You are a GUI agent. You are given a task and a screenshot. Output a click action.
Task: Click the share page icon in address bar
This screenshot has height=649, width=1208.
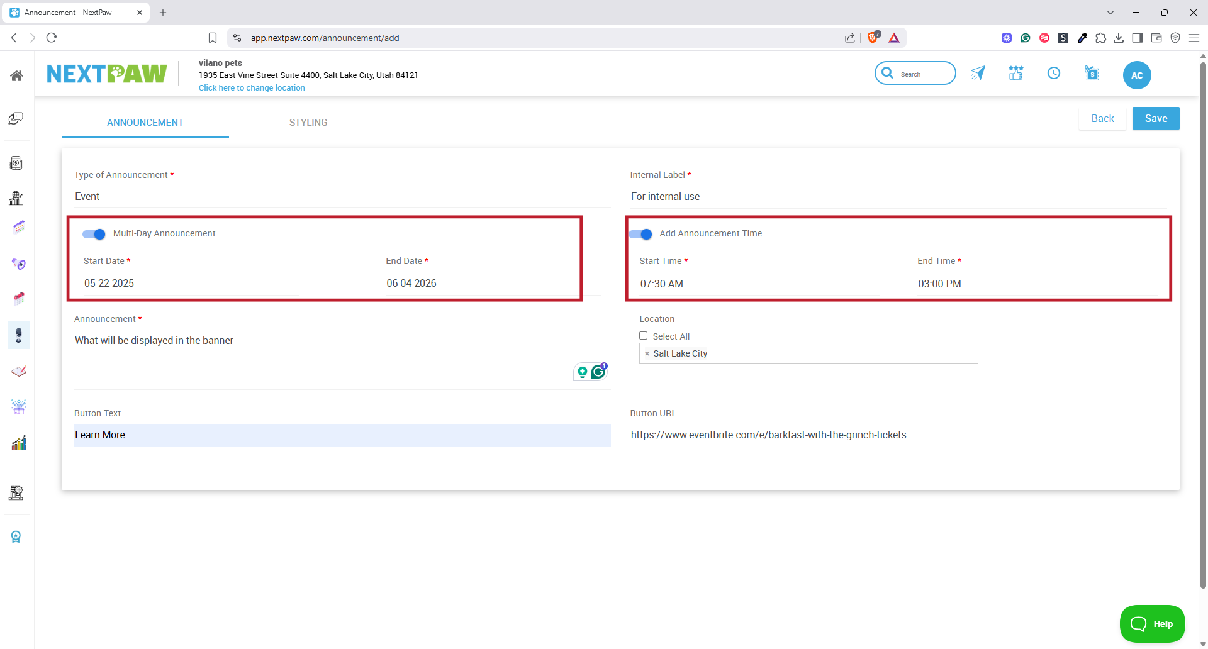850,38
